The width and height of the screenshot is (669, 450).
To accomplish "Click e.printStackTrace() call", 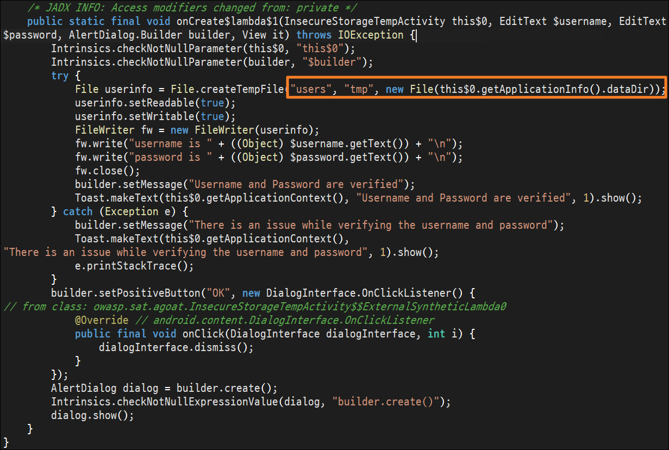I will (x=134, y=266).
